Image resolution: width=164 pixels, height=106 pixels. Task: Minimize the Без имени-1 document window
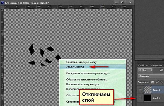(x=116, y=3)
